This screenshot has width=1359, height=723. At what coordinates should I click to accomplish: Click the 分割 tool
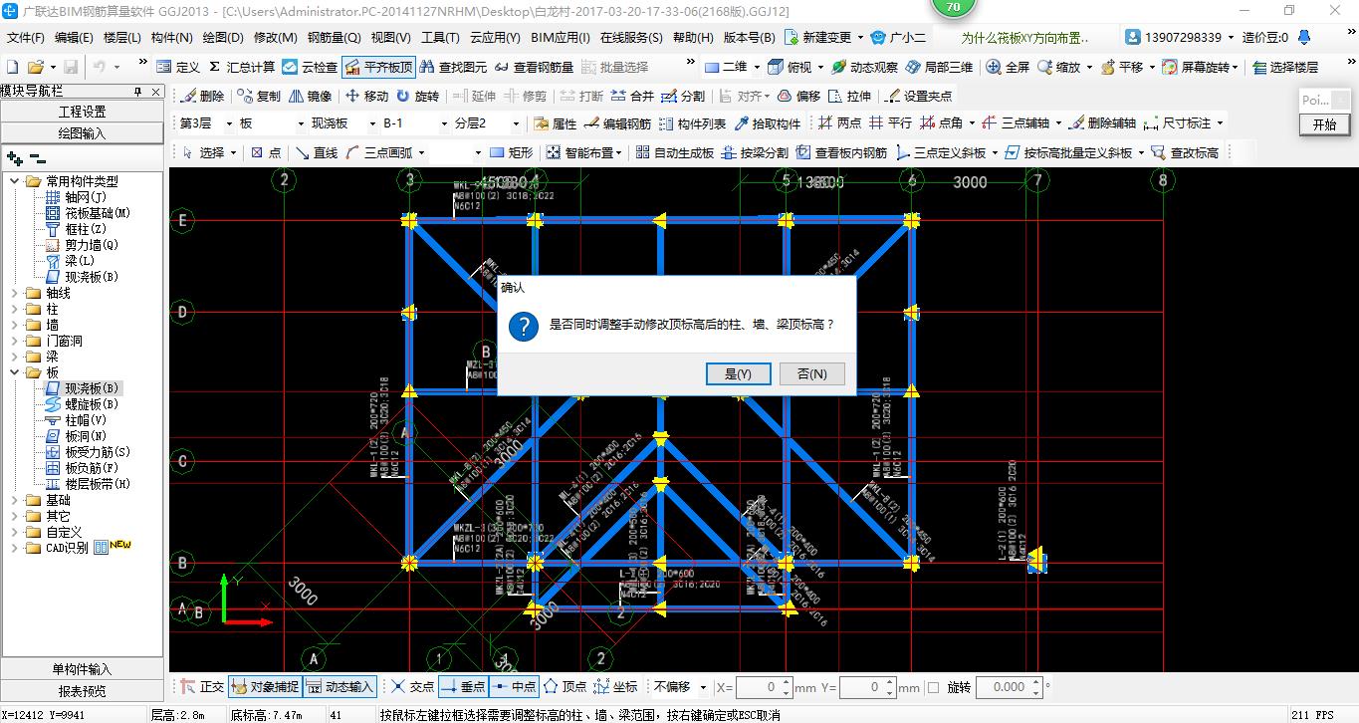tap(683, 96)
